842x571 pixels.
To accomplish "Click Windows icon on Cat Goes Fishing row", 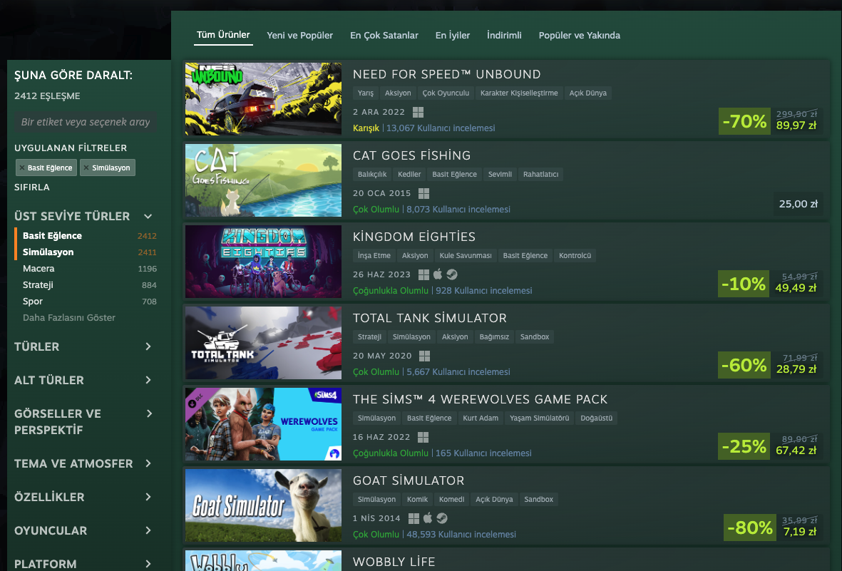I will coord(423,193).
